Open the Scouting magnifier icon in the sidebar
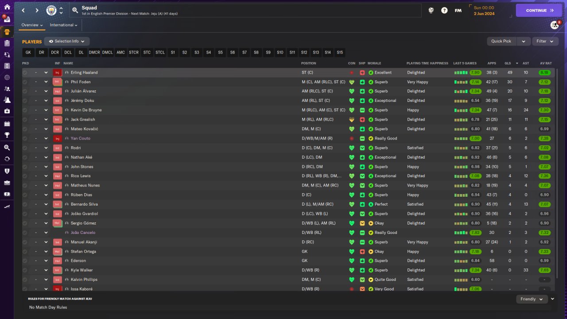This screenshot has width=567, height=319. pos(7,148)
